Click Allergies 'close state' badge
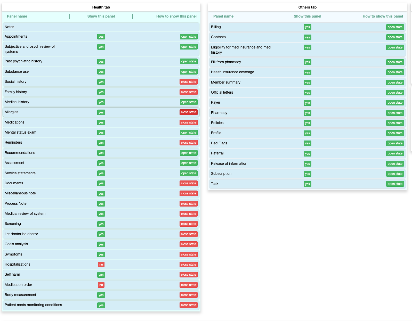Viewport: 412px width, 321px height. [x=189, y=112]
